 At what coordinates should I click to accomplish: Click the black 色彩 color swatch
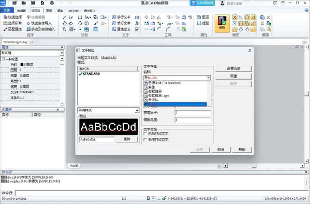22,64
